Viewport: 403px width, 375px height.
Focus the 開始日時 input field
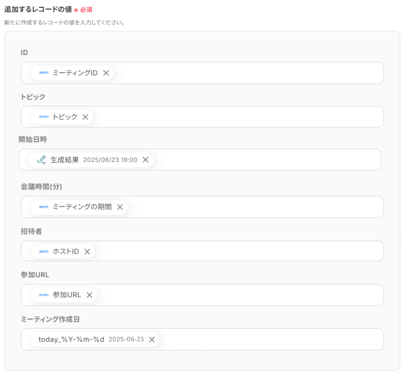point(200,160)
